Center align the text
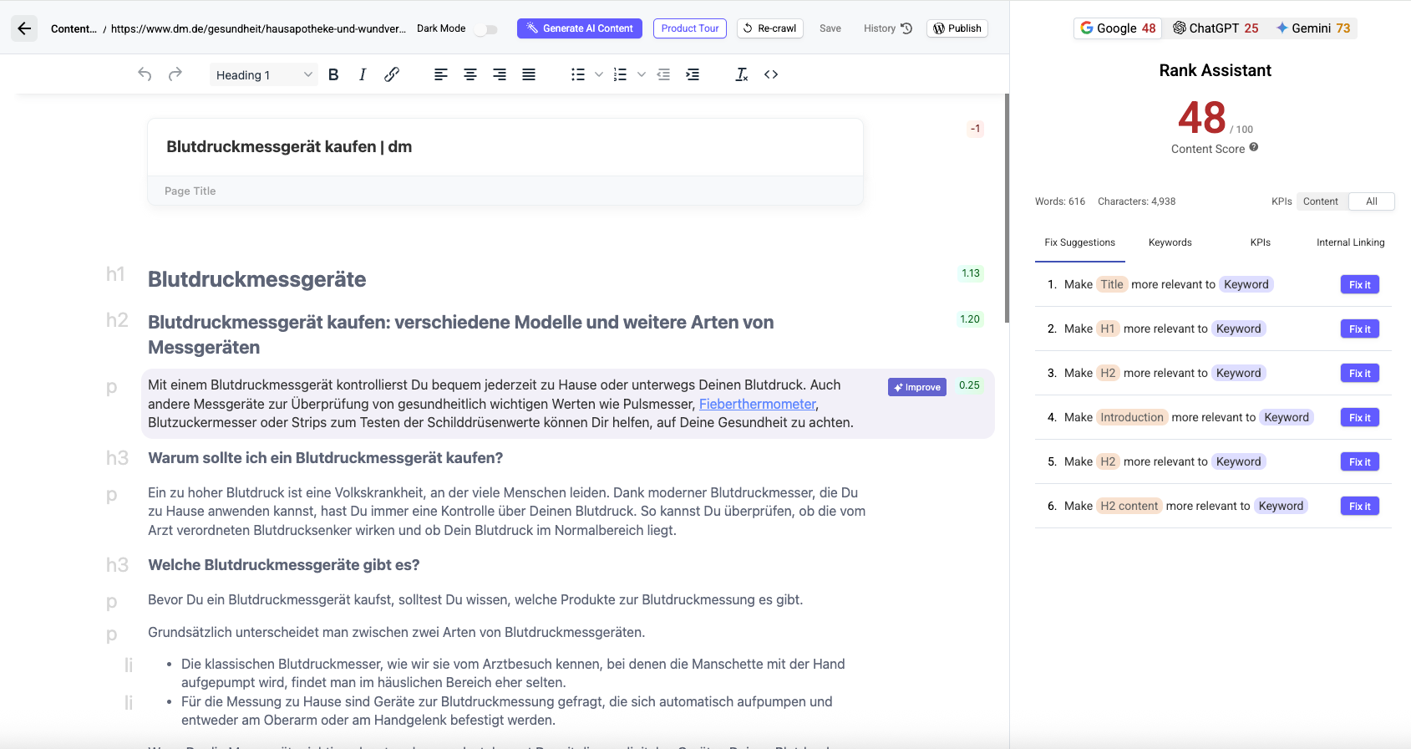Viewport: 1411px width, 749px height. tap(470, 74)
